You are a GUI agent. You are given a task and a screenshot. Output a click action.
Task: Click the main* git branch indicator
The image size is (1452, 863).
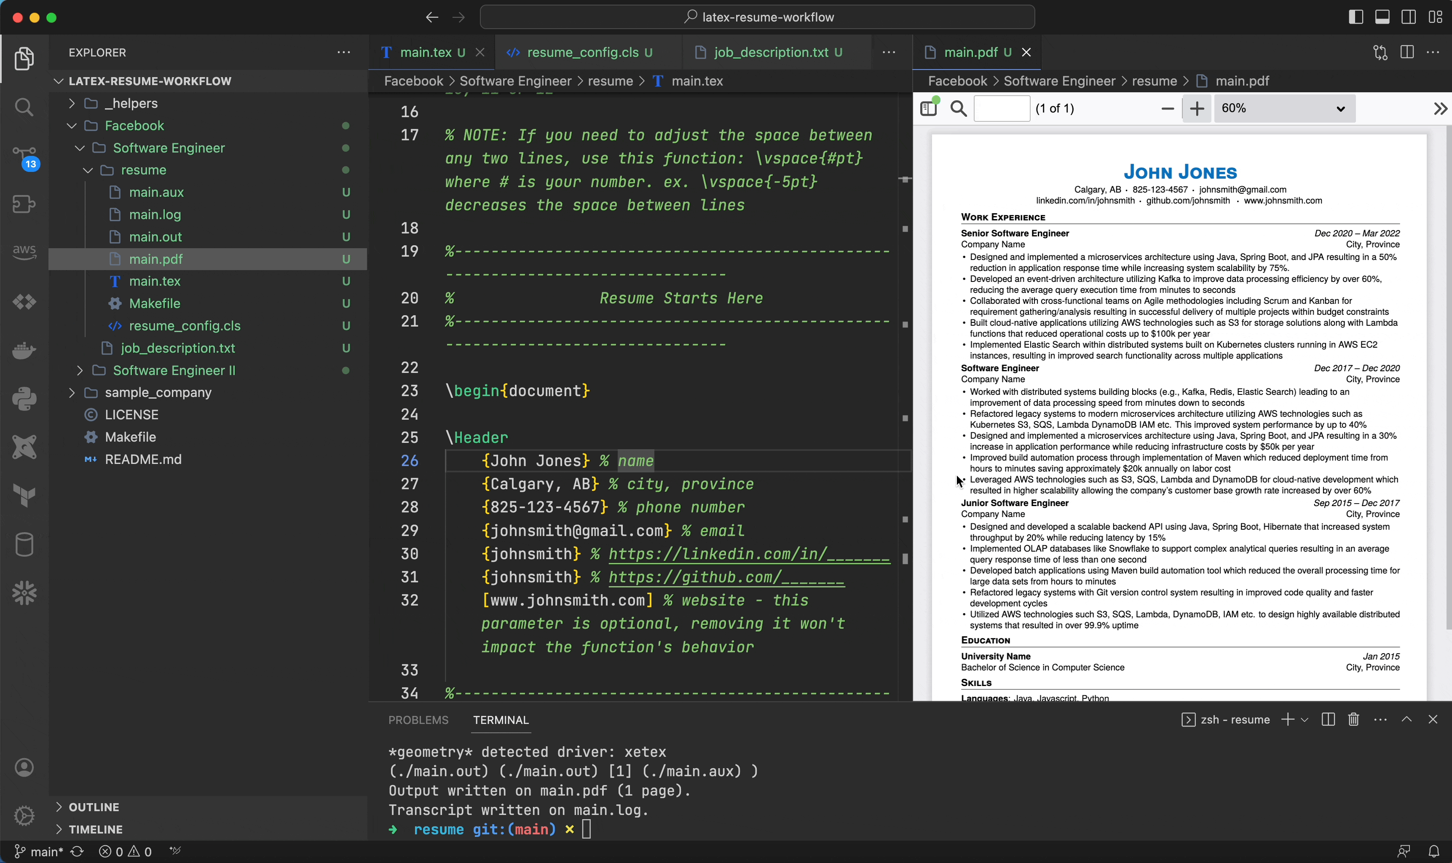coord(38,851)
